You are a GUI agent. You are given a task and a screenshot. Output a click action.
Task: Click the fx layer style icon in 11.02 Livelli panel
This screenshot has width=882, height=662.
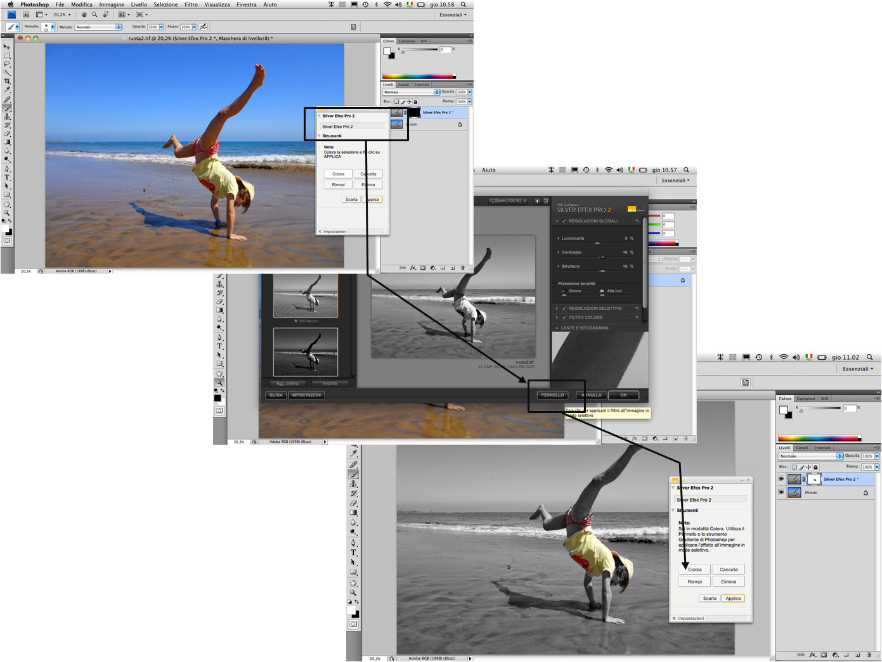pyautogui.click(x=813, y=654)
